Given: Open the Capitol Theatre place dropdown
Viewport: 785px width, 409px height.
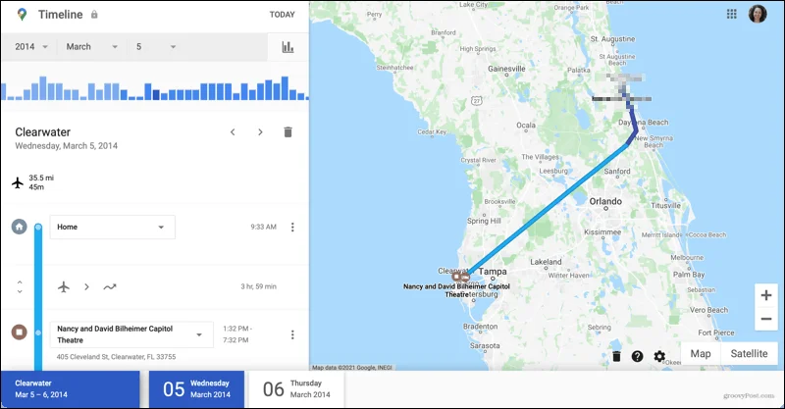Looking at the screenshot, I should click(x=131, y=334).
